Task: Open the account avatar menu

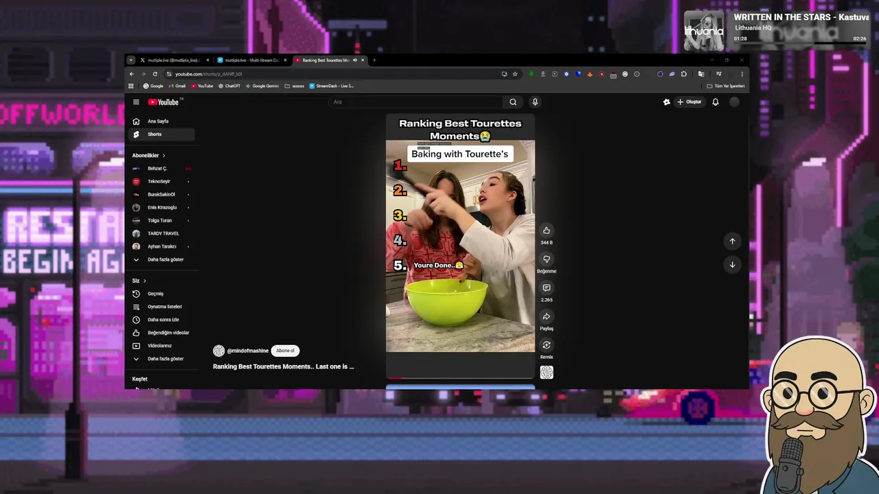Action: click(735, 102)
